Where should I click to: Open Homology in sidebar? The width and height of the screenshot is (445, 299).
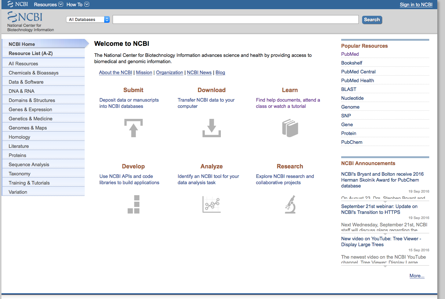click(x=43, y=137)
